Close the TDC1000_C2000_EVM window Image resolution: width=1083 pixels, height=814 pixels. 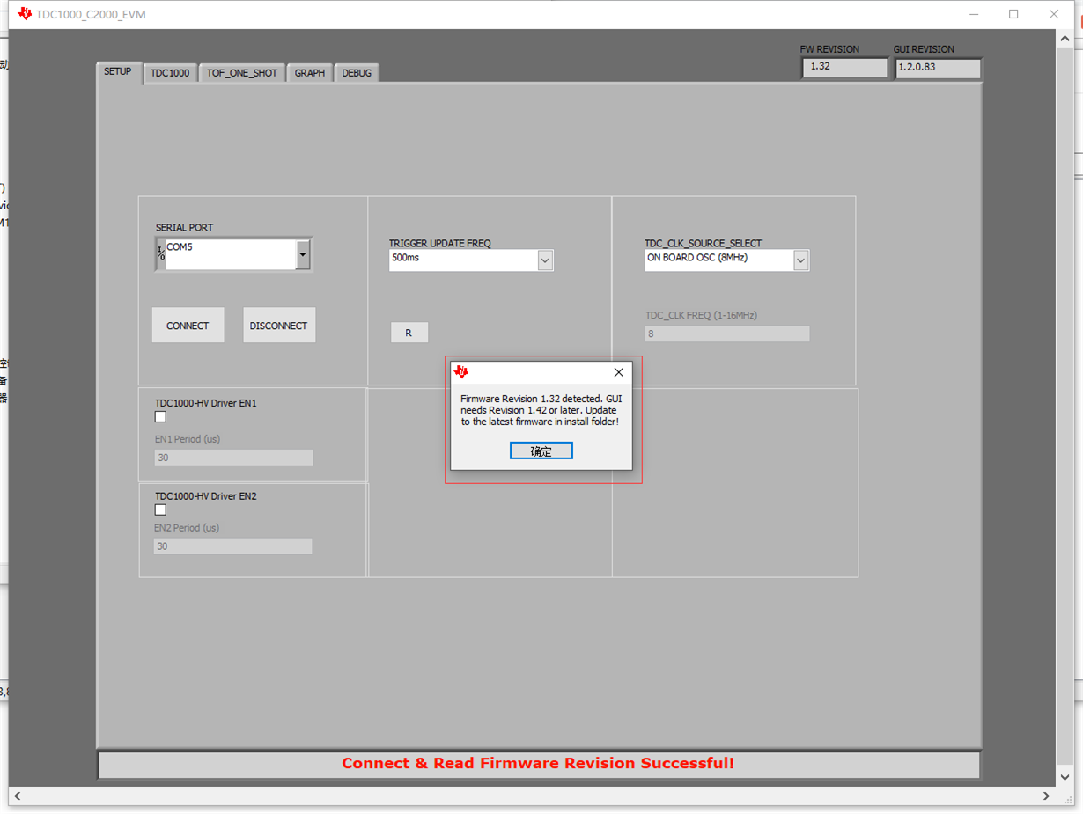(1054, 14)
